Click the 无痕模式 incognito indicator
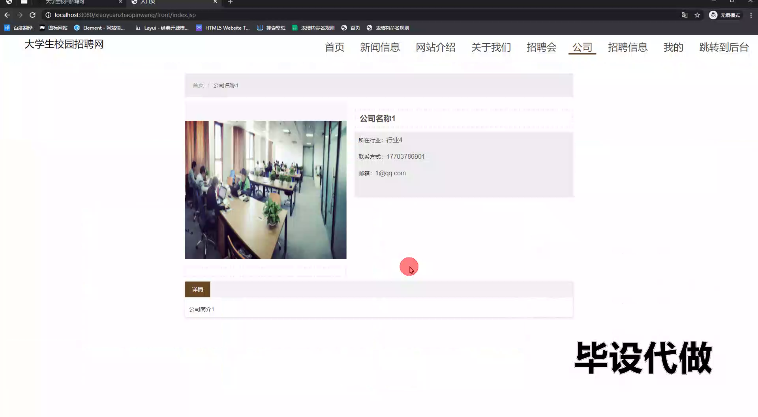This screenshot has height=417, width=758. coord(725,15)
